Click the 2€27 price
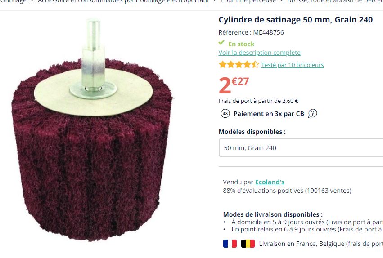The width and height of the screenshot is (383, 258). (x=234, y=85)
